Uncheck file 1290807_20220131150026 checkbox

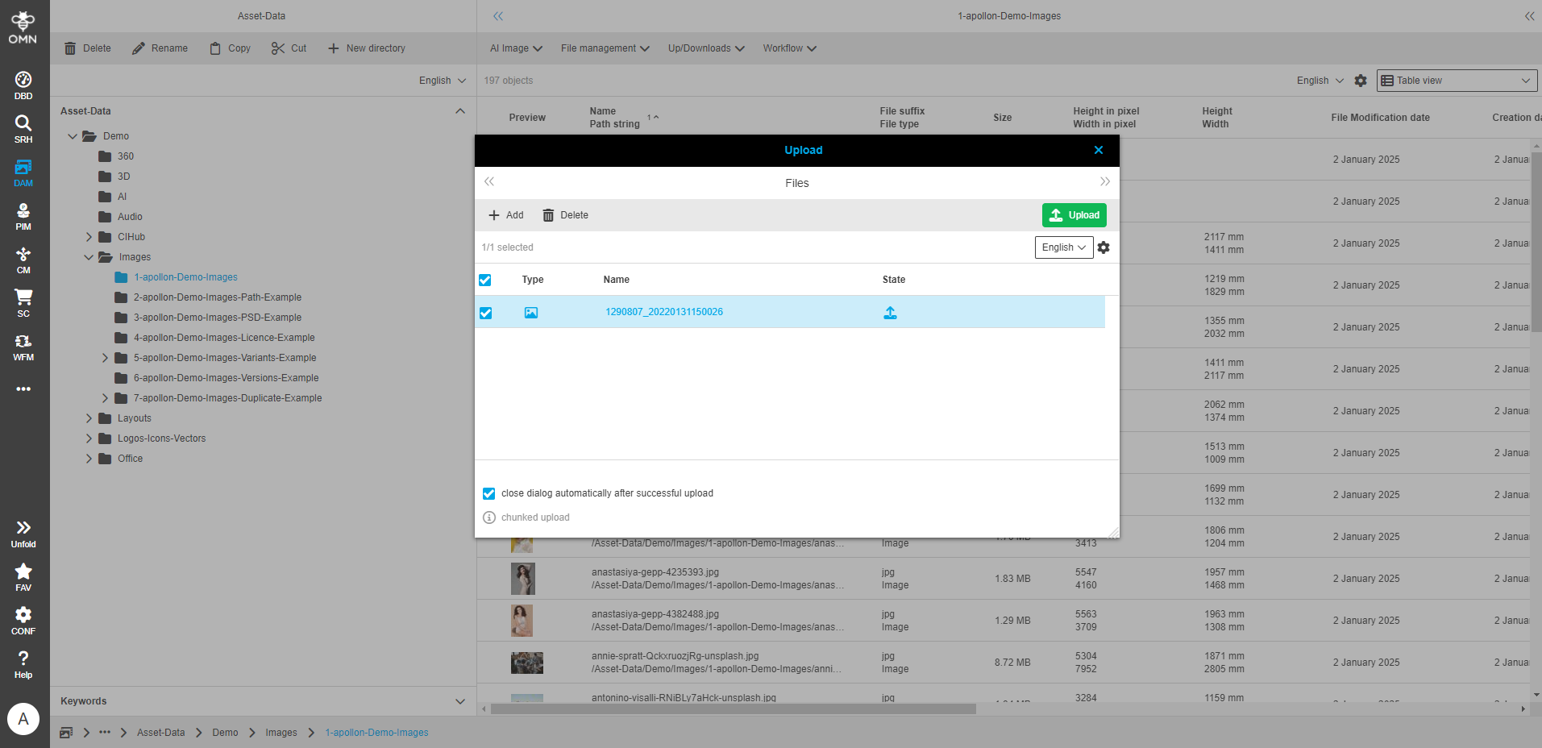(x=485, y=313)
